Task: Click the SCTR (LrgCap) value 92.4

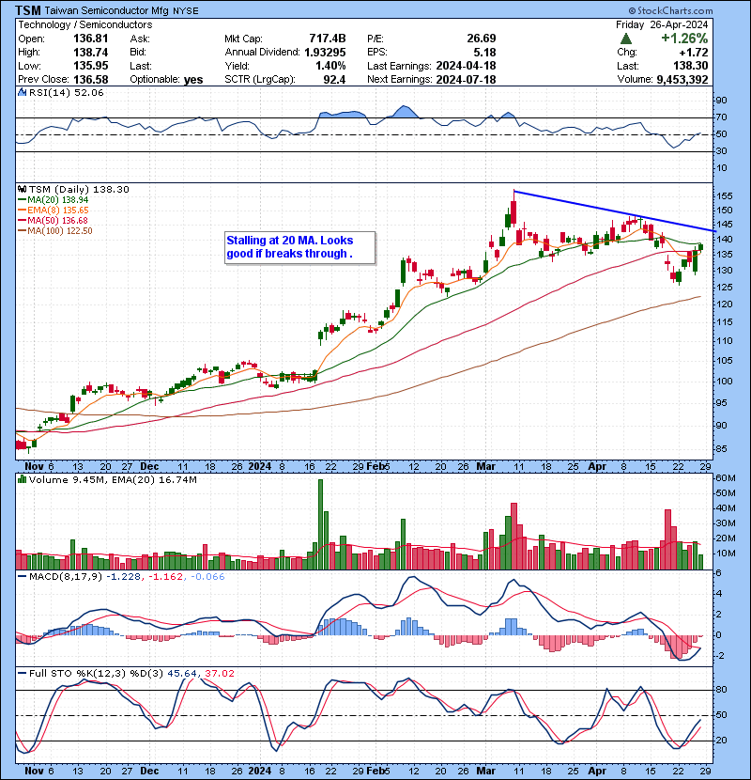Action: (x=334, y=80)
